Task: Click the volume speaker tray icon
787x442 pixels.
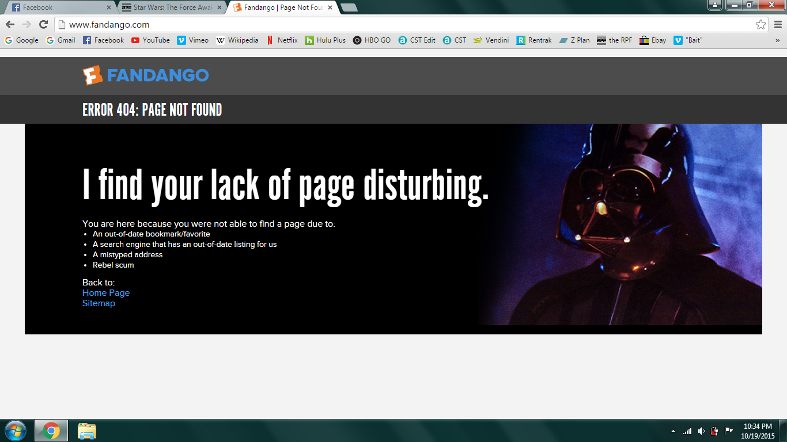Action: pos(701,431)
